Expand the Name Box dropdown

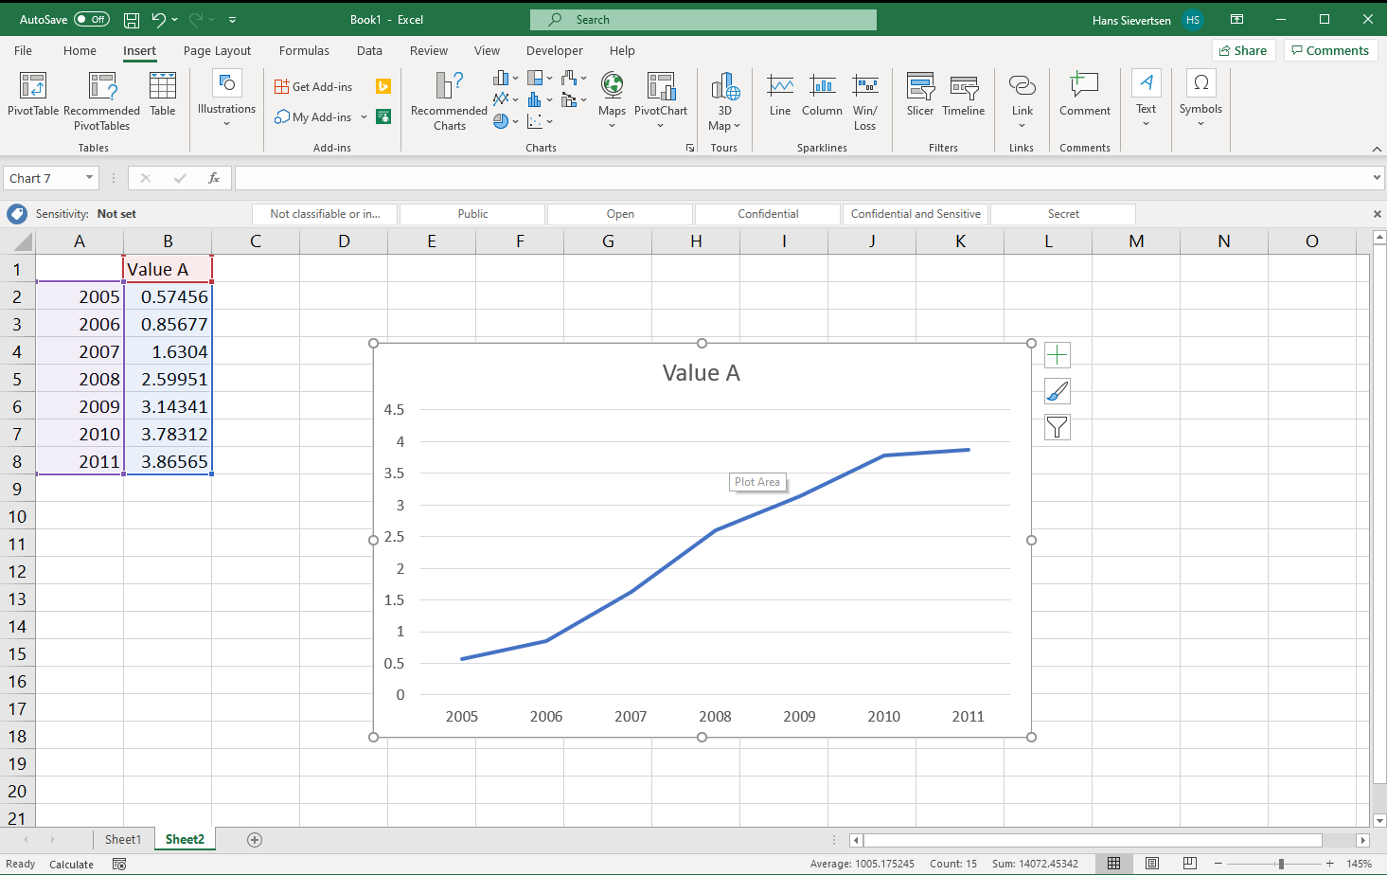(89, 178)
